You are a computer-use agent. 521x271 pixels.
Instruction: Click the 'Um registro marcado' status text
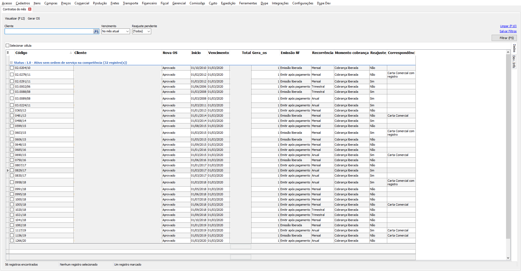pos(128,264)
